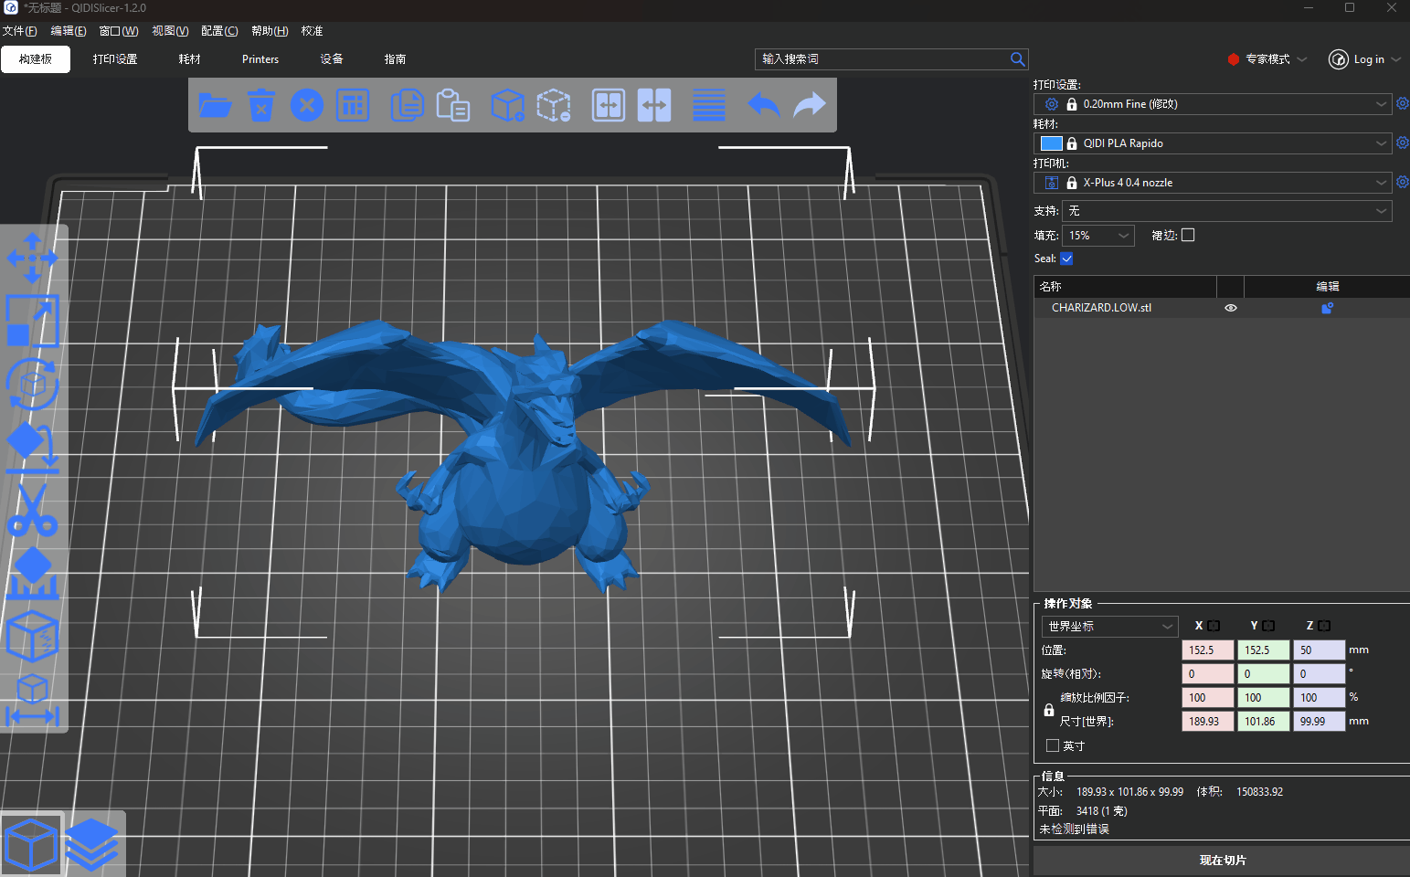
Task: Click search magnifier icon
Action: coord(1017,59)
